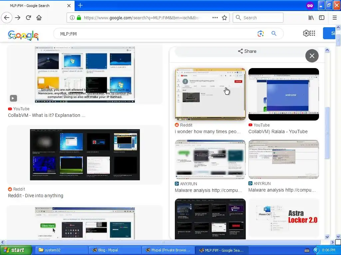
Task: Open the dark VM list thumbnail in preview panel
Action: coord(210,219)
